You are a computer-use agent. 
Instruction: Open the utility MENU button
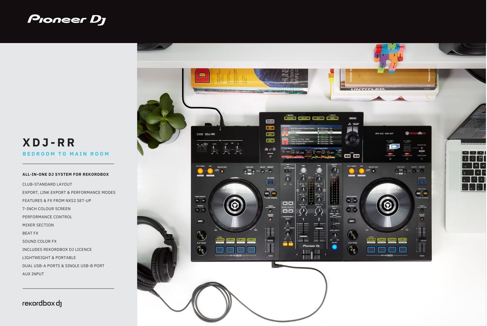point(332,118)
